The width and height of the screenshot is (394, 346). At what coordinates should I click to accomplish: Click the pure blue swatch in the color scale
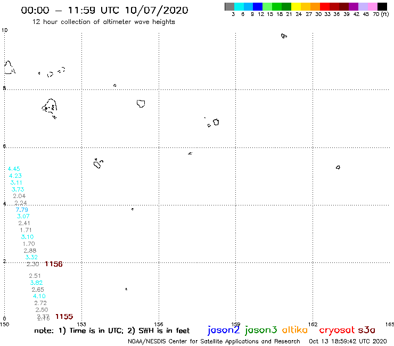(258, 6)
